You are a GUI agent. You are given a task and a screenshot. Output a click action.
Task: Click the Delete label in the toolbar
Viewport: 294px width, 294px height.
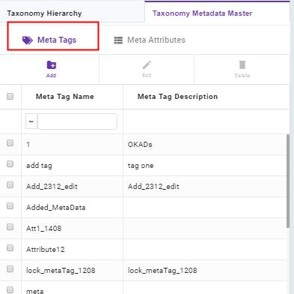tap(242, 75)
